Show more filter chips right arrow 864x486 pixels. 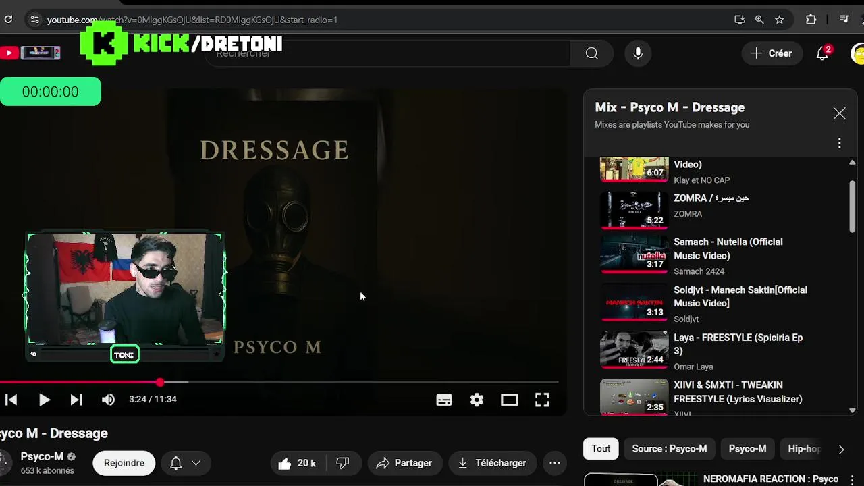841,449
